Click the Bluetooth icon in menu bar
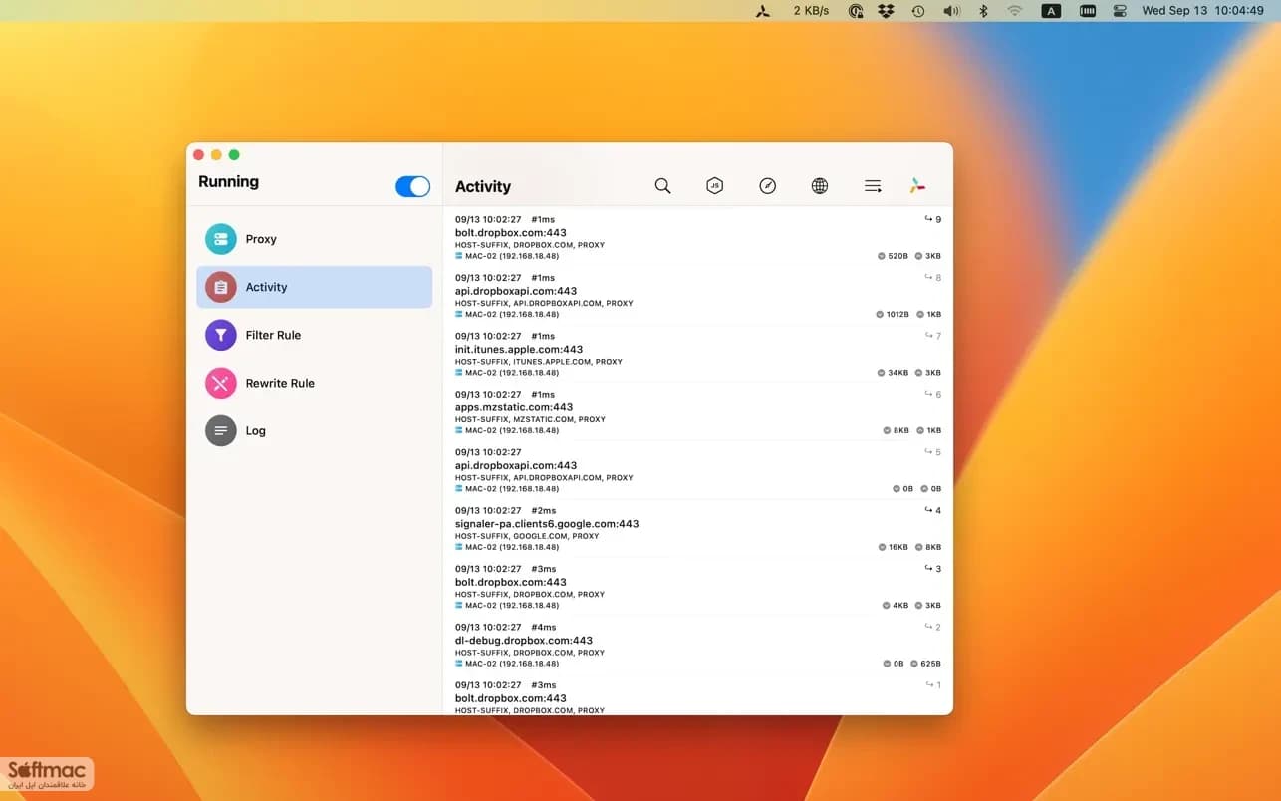Screen dimensions: 1281x801 [982, 11]
